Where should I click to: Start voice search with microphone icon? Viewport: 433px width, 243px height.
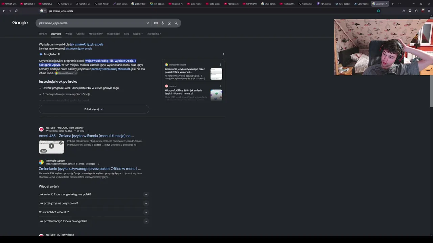point(163,23)
